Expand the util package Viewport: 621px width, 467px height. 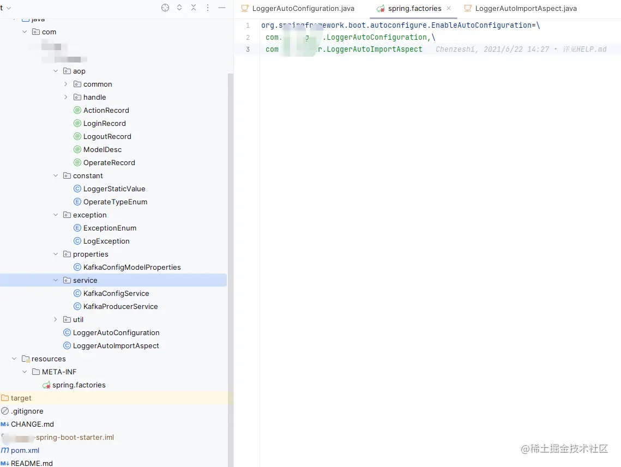[x=56, y=319]
